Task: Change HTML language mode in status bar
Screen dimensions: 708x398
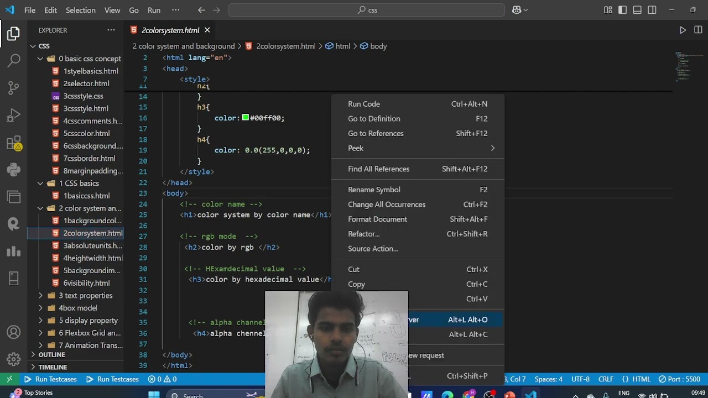Action: point(641,379)
